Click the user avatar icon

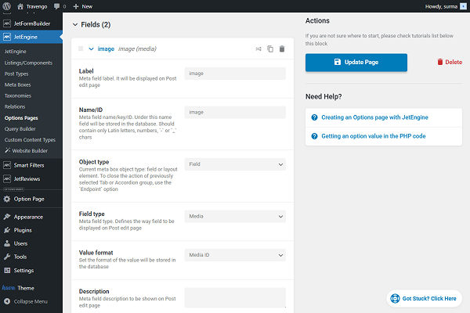[464, 6]
